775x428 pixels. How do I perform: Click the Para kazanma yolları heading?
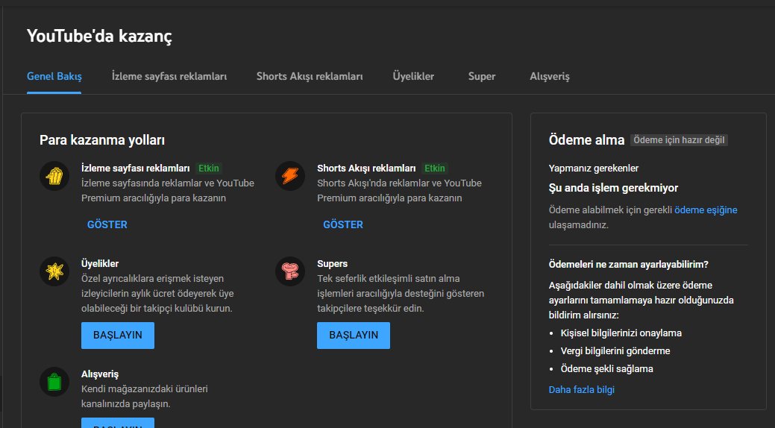coord(102,140)
